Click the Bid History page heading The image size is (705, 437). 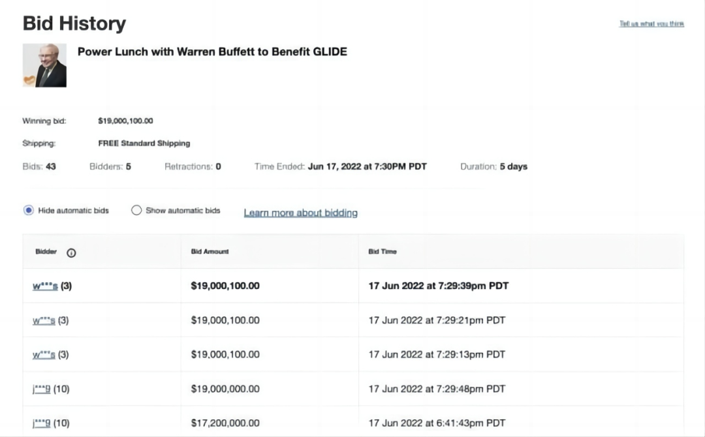coord(74,23)
